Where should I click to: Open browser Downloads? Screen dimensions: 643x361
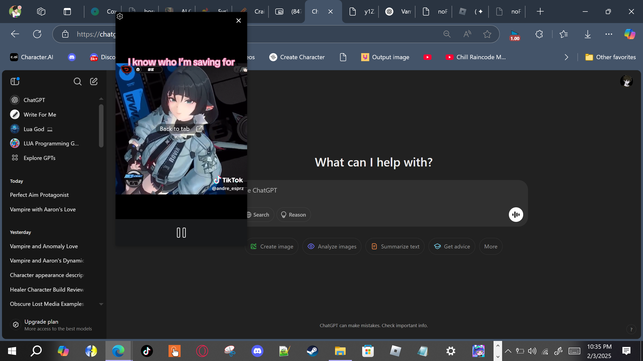(x=587, y=34)
